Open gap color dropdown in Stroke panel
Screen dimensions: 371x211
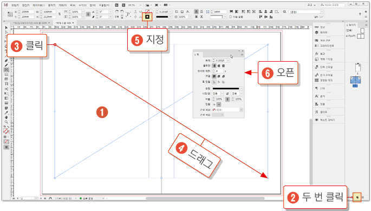click(241, 110)
